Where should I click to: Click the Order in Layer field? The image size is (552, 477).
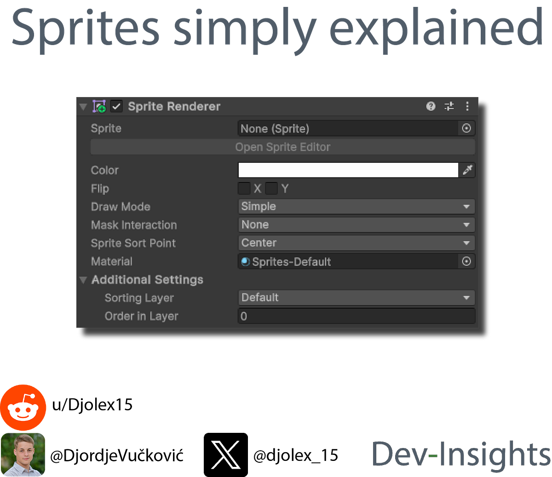(356, 316)
